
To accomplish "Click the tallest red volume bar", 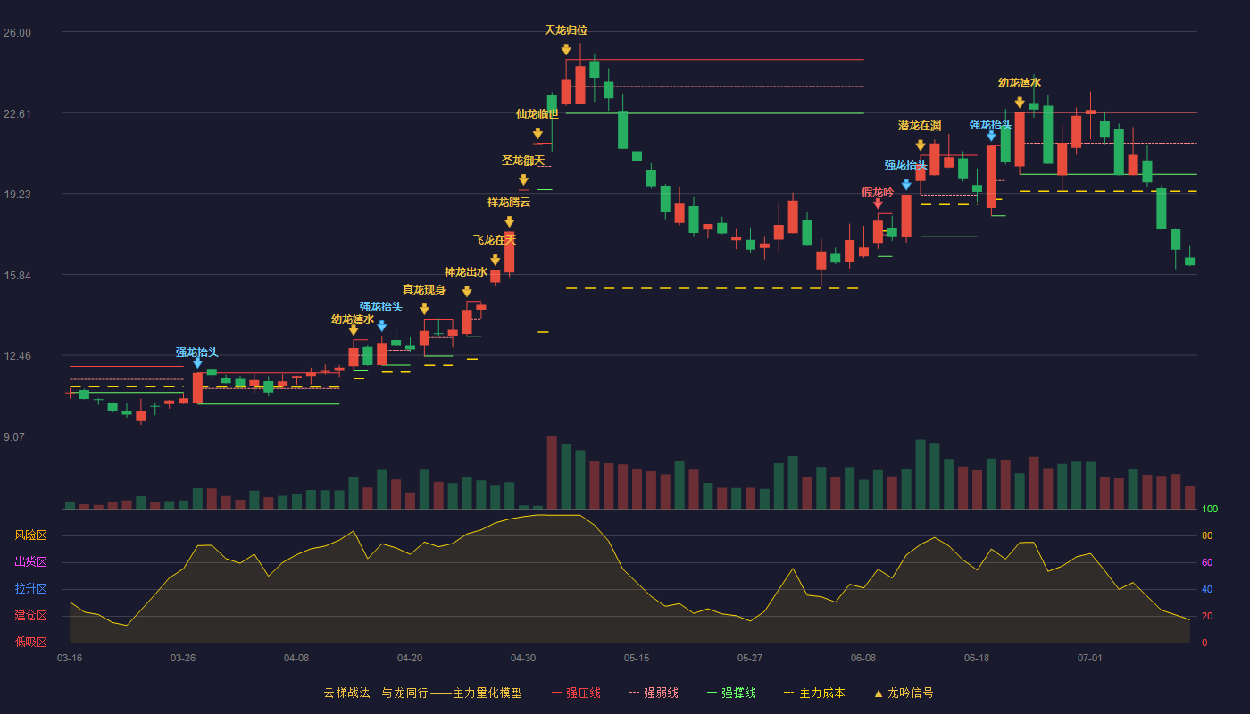I will [552, 472].
